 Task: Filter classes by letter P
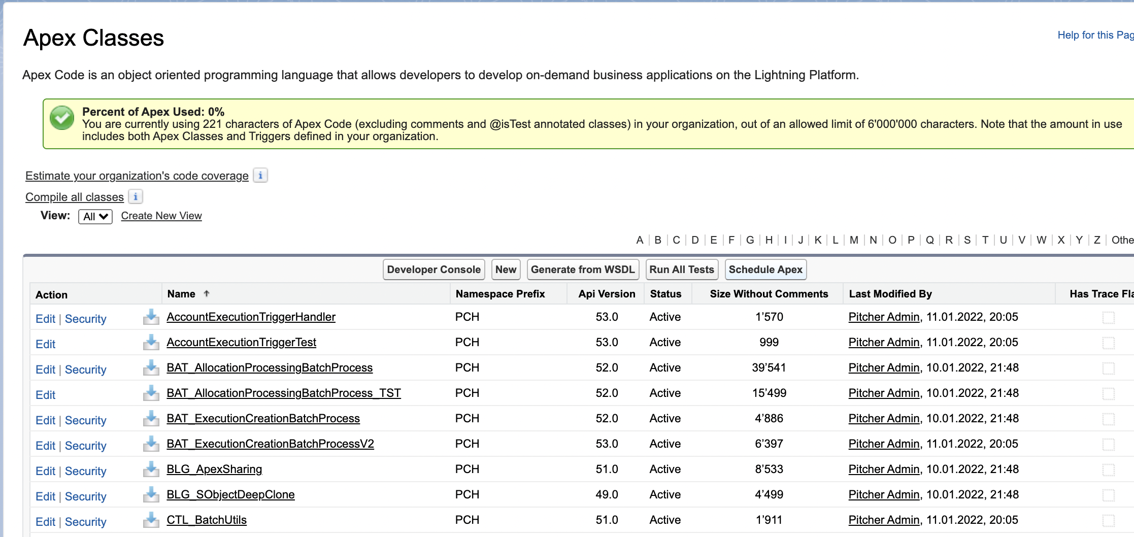911,240
